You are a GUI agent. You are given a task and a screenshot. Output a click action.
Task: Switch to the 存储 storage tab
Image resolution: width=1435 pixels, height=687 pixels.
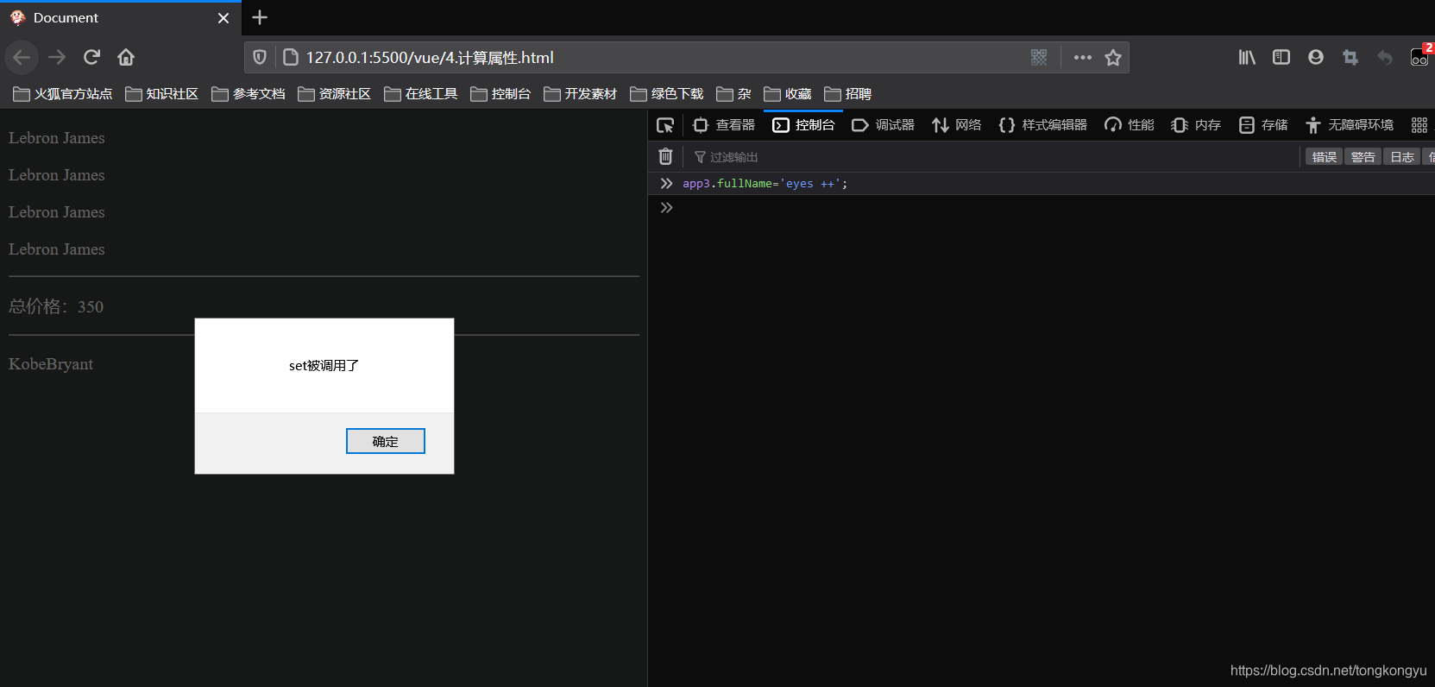(x=1263, y=125)
